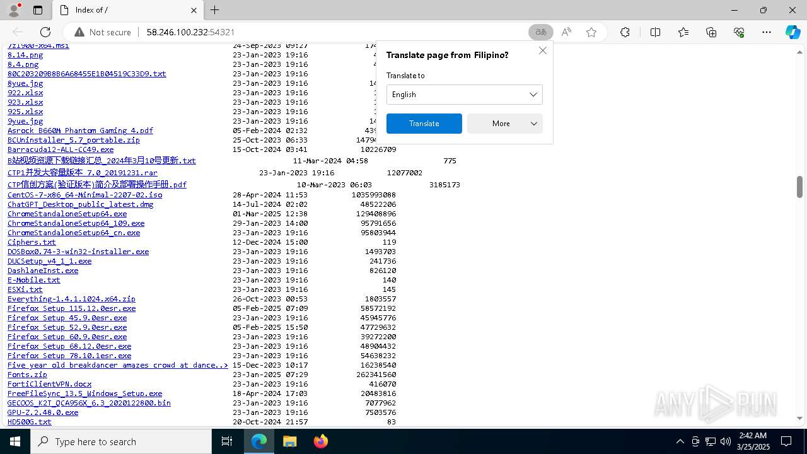This screenshot has height=454, width=807.
Task: Open Firefox from taskbar
Action: click(320, 441)
